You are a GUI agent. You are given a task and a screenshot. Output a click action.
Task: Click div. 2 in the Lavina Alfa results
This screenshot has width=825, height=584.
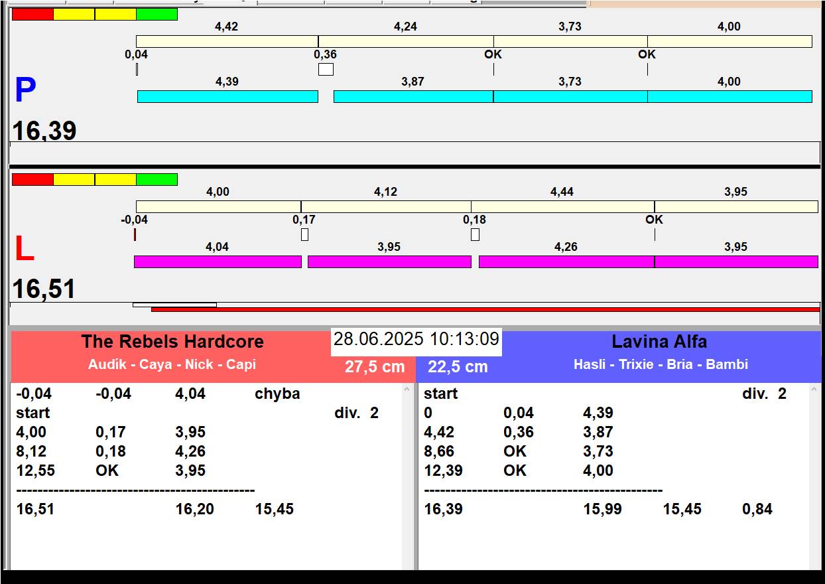coord(764,394)
